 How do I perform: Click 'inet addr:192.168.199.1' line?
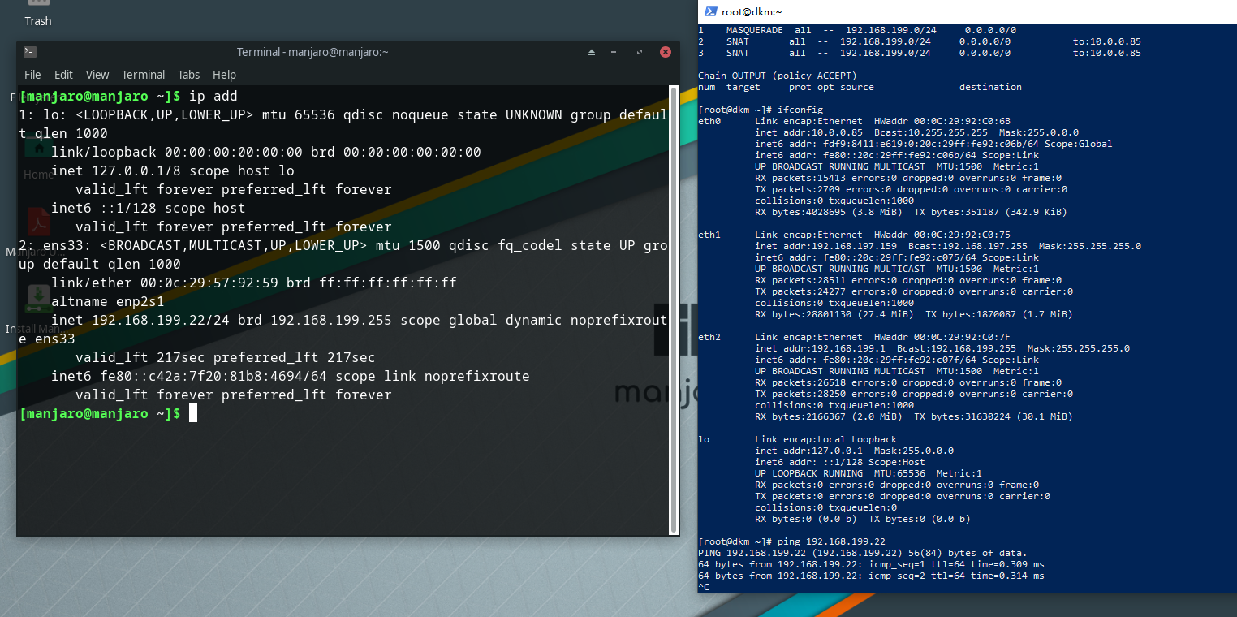pos(942,348)
